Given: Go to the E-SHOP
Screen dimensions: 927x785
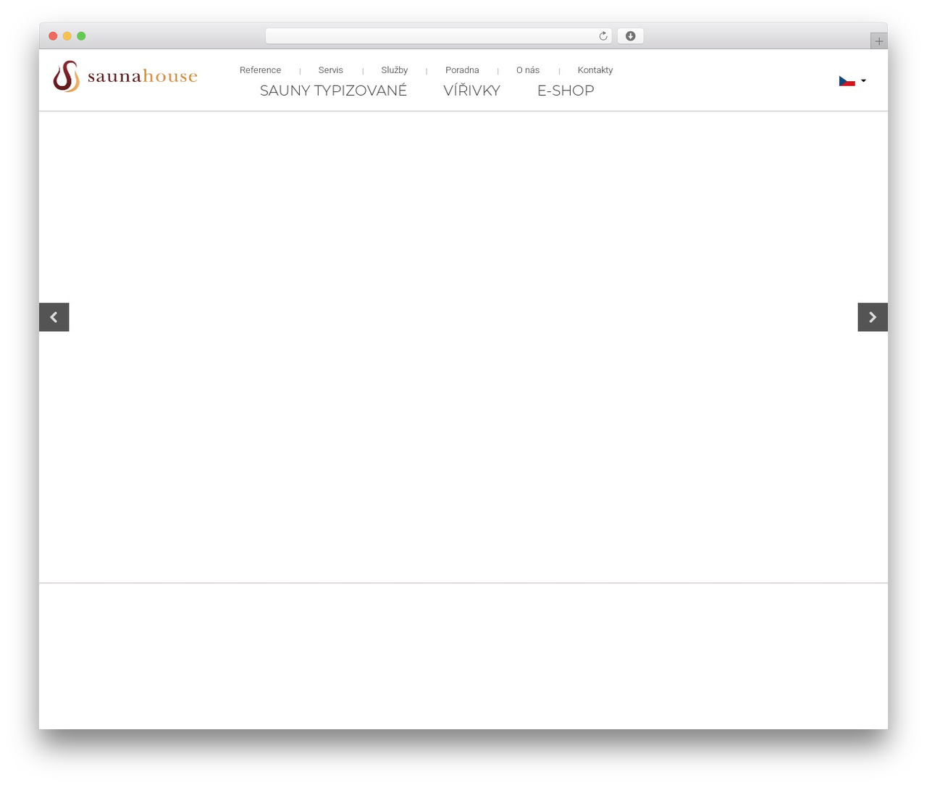Looking at the screenshot, I should pyautogui.click(x=566, y=91).
